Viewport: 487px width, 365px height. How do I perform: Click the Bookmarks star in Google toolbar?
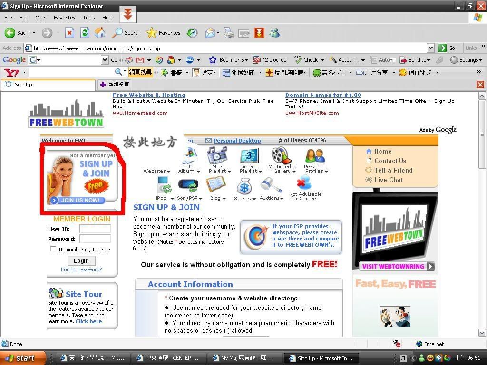click(x=213, y=60)
